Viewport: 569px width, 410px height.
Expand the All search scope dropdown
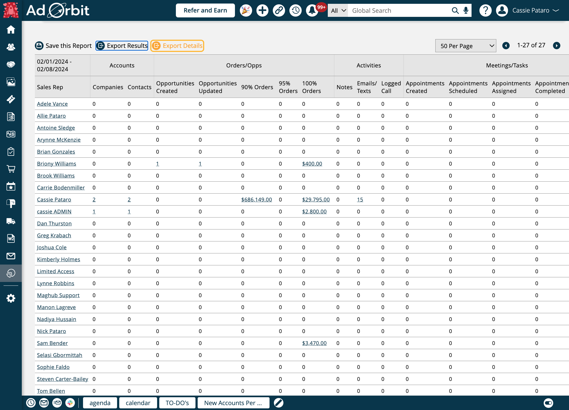click(338, 10)
